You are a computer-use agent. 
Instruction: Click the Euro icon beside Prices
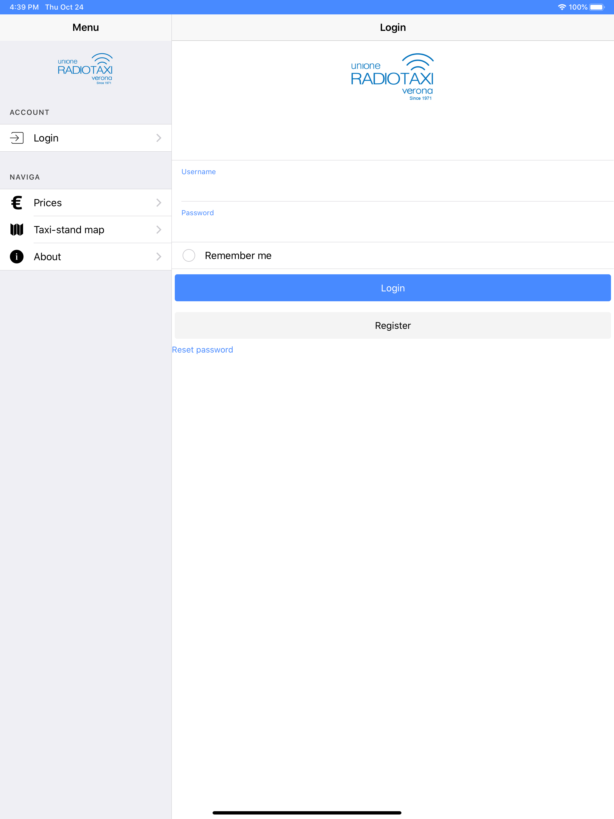(17, 203)
